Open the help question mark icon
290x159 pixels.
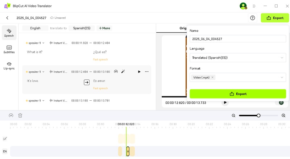pyautogui.click(x=253, y=18)
